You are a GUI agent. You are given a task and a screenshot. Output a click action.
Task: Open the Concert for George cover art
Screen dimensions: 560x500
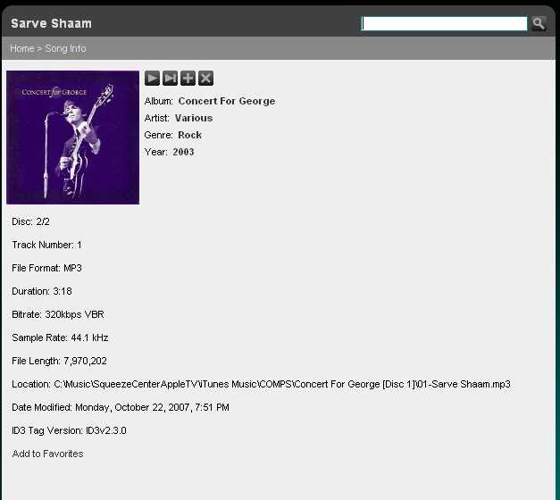pos(73,137)
